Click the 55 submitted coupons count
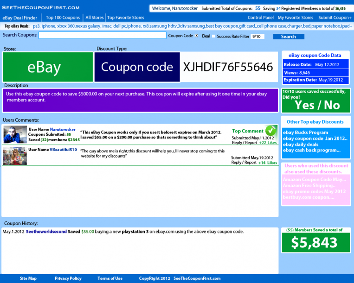The image size is (354, 283). pyautogui.click(x=257, y=8)
